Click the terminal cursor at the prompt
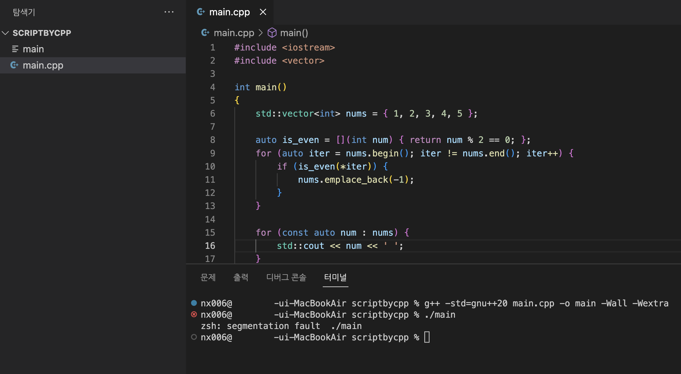Viewport: 681px width, 374px height. click(x=427, y=337)
